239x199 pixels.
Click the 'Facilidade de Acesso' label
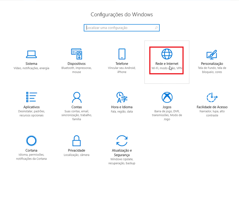[212, 107]
